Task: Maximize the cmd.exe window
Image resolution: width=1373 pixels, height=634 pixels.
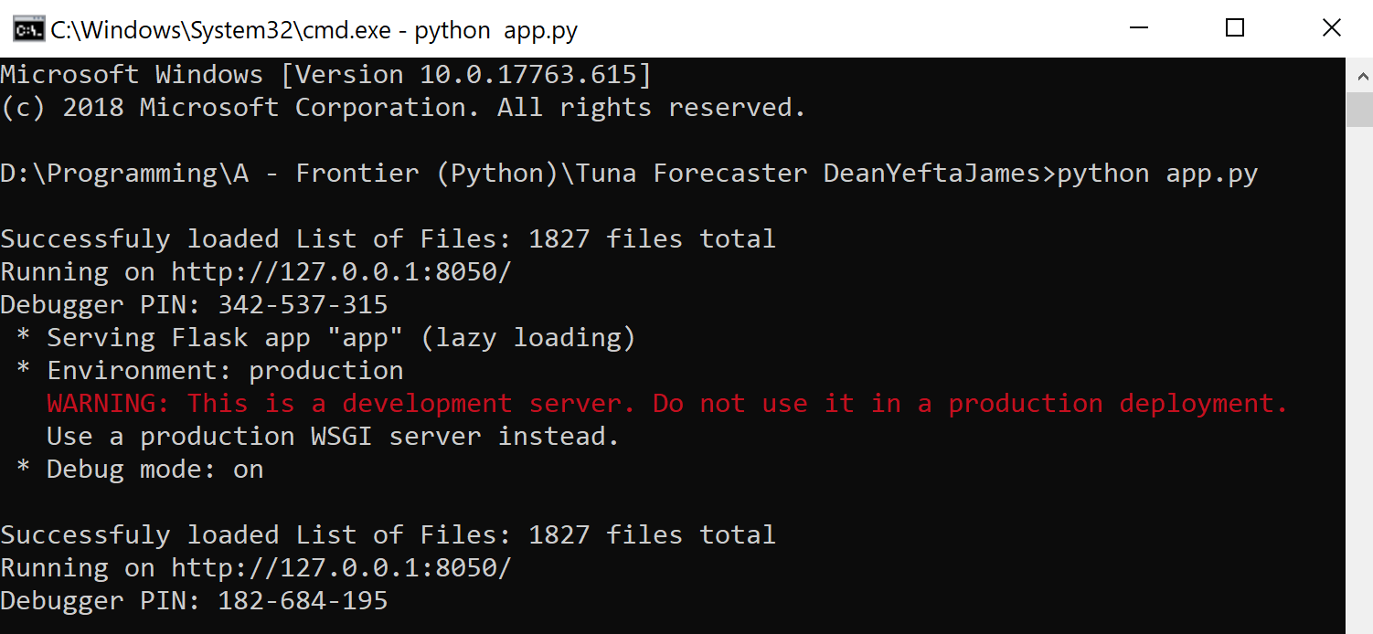Action: [x=1234, y=28]
